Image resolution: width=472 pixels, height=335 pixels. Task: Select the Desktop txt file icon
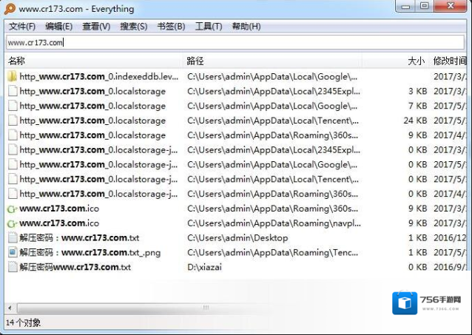(x=12, y=238)
